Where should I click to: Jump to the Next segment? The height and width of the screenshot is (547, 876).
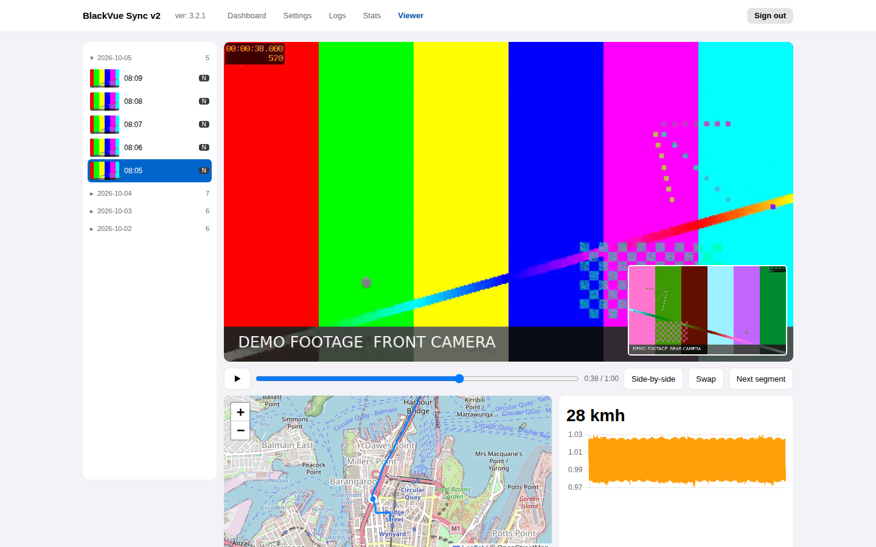coord(760,379)
